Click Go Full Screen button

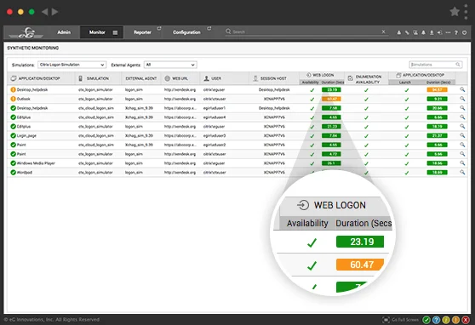pos(401,320)
